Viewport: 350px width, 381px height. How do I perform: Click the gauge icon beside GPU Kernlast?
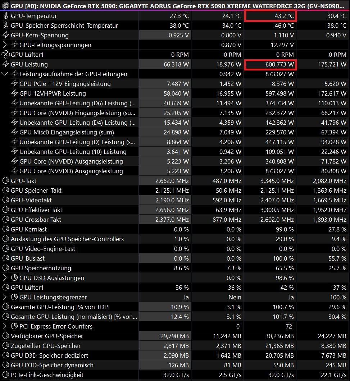coord(6,229)
